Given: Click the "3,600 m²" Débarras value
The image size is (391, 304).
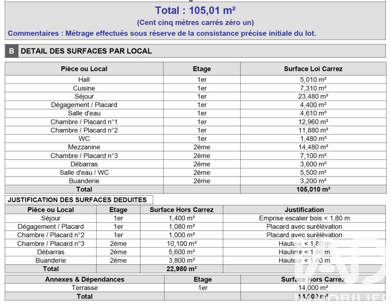Looking at the screenshot, I should pos(313,164).
